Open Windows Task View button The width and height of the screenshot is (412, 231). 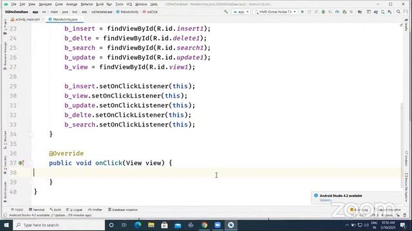[x=124, y=225]
